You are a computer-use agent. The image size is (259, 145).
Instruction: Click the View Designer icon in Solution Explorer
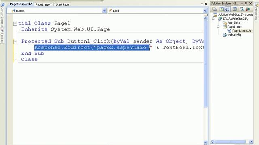[x=235, y=9]
